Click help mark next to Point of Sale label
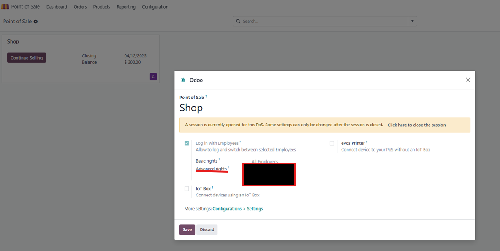The width and height of the screenshot is (500, 251). pos(206,96)
